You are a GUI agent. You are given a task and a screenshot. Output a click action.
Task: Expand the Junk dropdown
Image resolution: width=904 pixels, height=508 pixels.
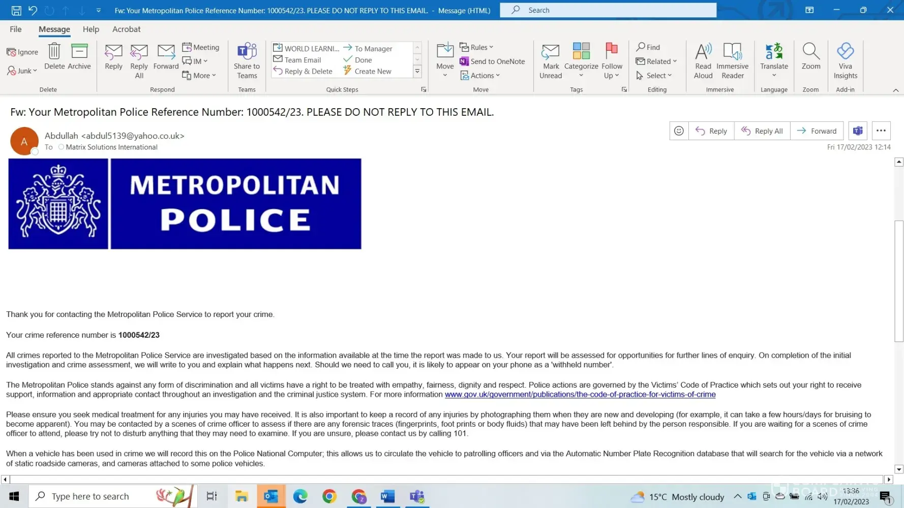point(22,71)
